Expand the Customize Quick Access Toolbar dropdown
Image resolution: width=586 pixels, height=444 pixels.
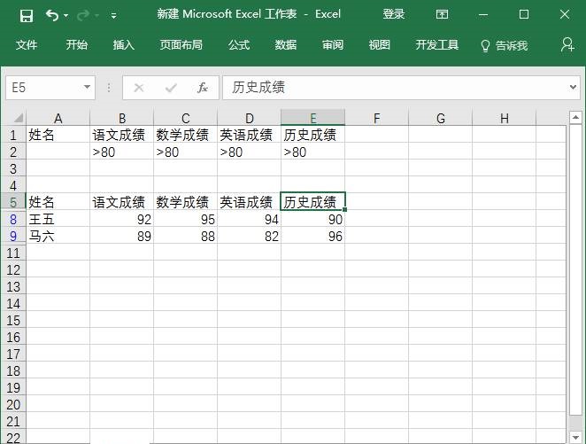coord(113,16)
